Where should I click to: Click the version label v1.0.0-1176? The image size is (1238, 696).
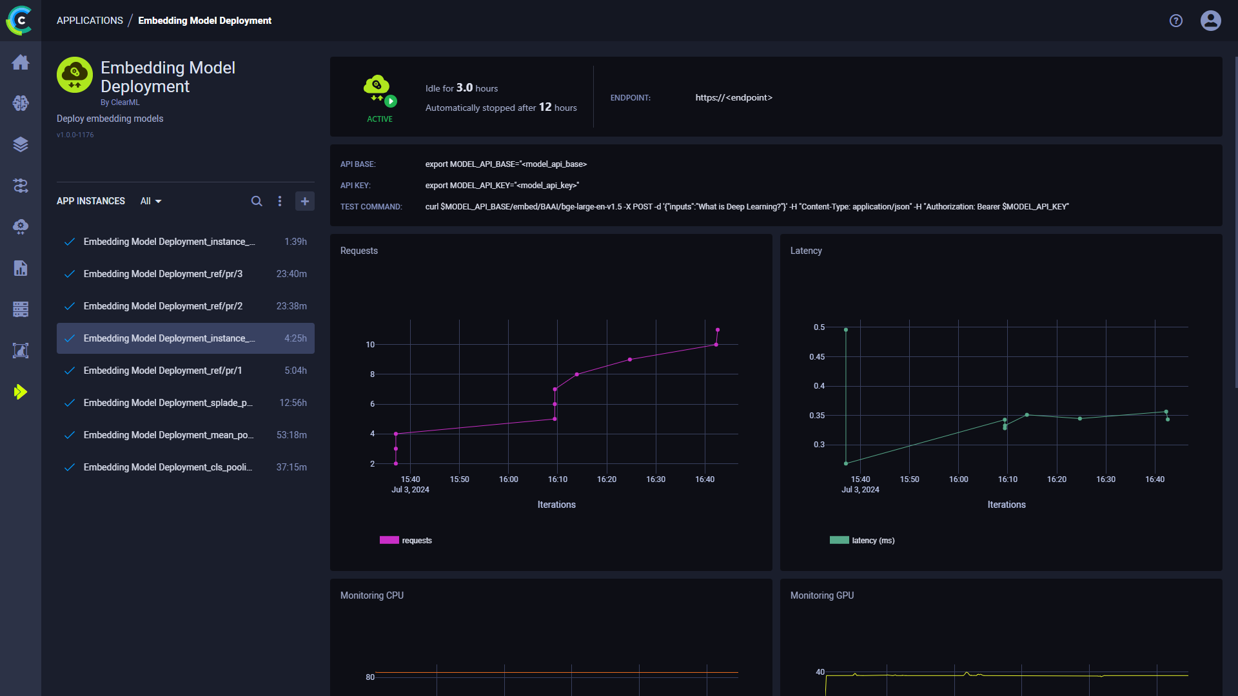[x=75, y=135]
